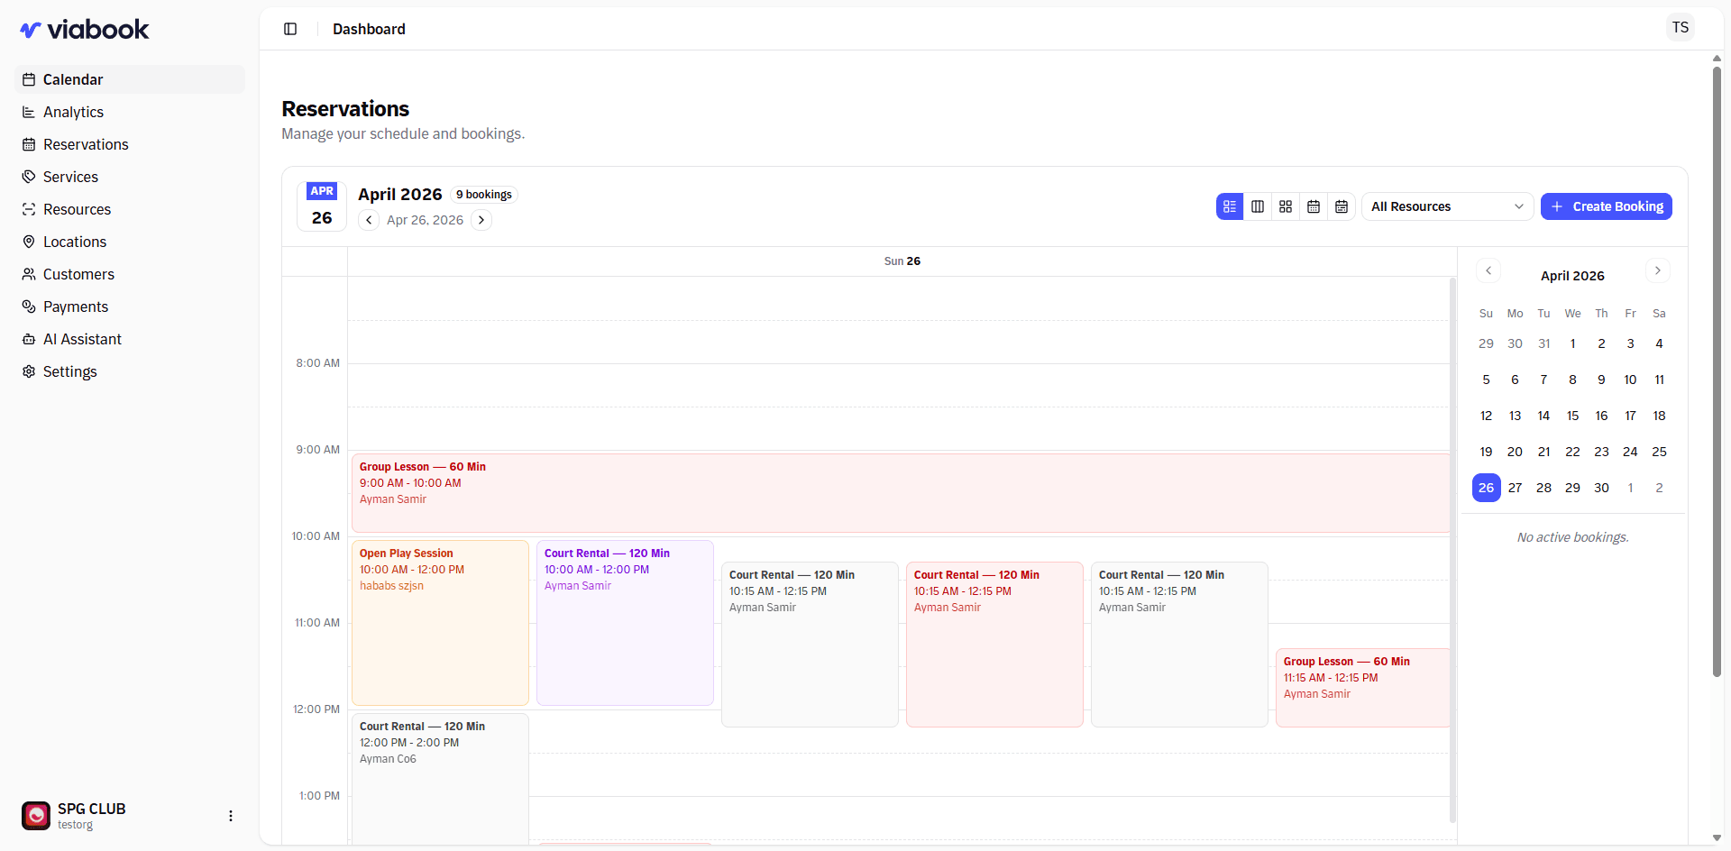Open the red 10:15 AM Court Rental booking
This screenshot has width=1731, height=851.
tap(994, 645)
